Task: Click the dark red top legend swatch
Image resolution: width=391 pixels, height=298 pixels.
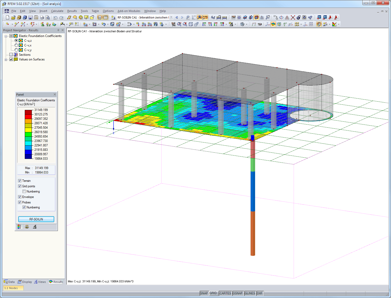Action: tap(28, 112)
